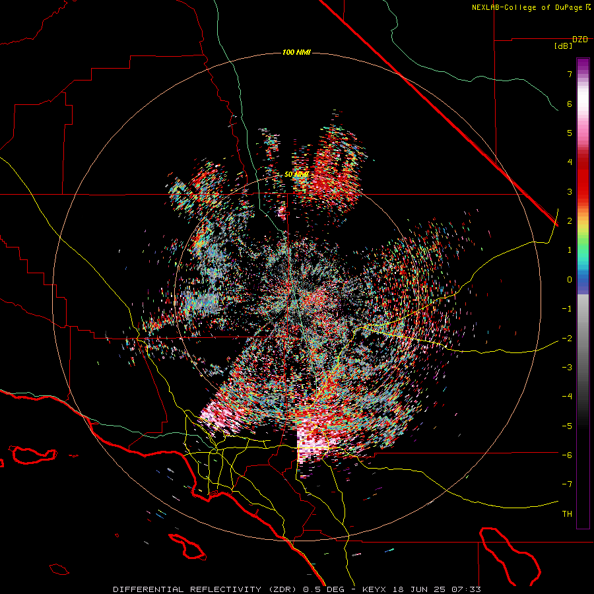Click the DZD product label
Viewport: 594px width, 594px height.
tap(580, 40)
